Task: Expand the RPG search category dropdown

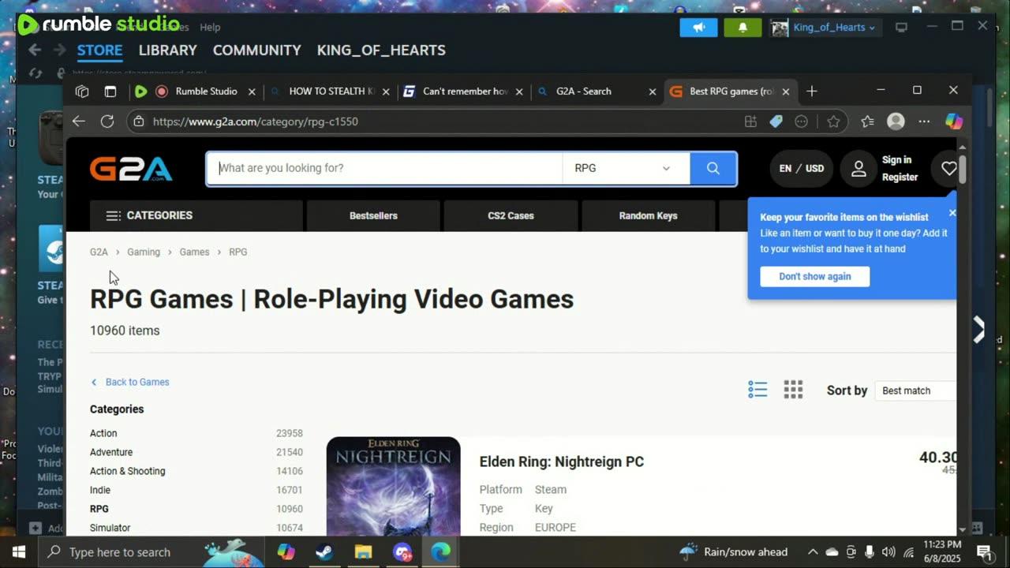Action: [x=626, y=168]
